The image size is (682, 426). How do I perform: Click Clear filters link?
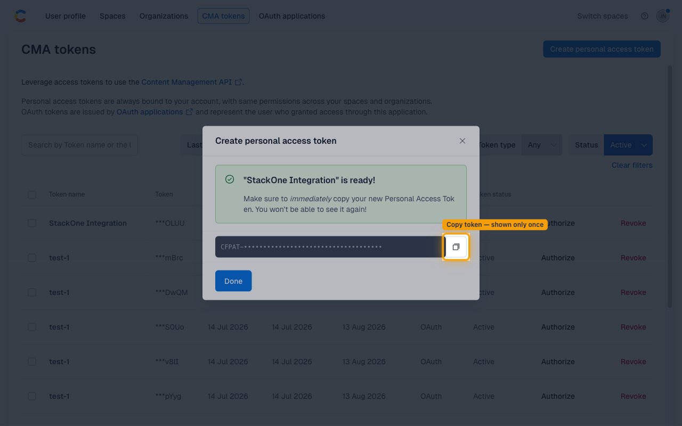[x=632, y=165]
